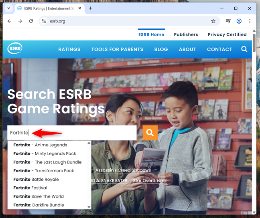Viewport: 260px width, 218px height.
Task: Open Chrome three-dot menu
Action: pos(250,21)
